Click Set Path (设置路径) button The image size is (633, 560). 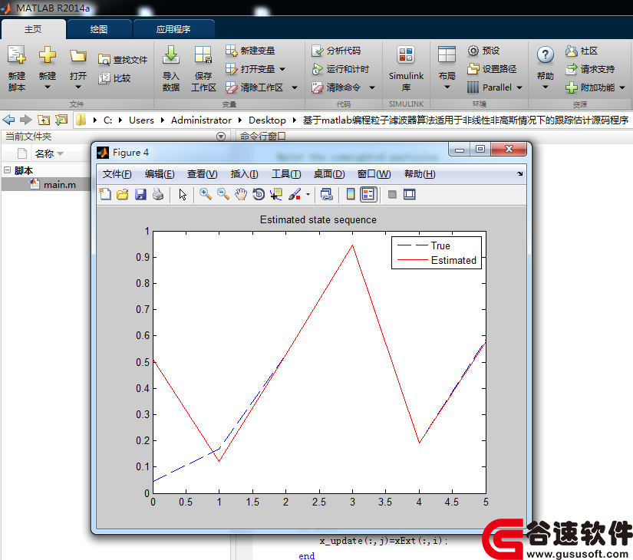(x=492, y=69)
